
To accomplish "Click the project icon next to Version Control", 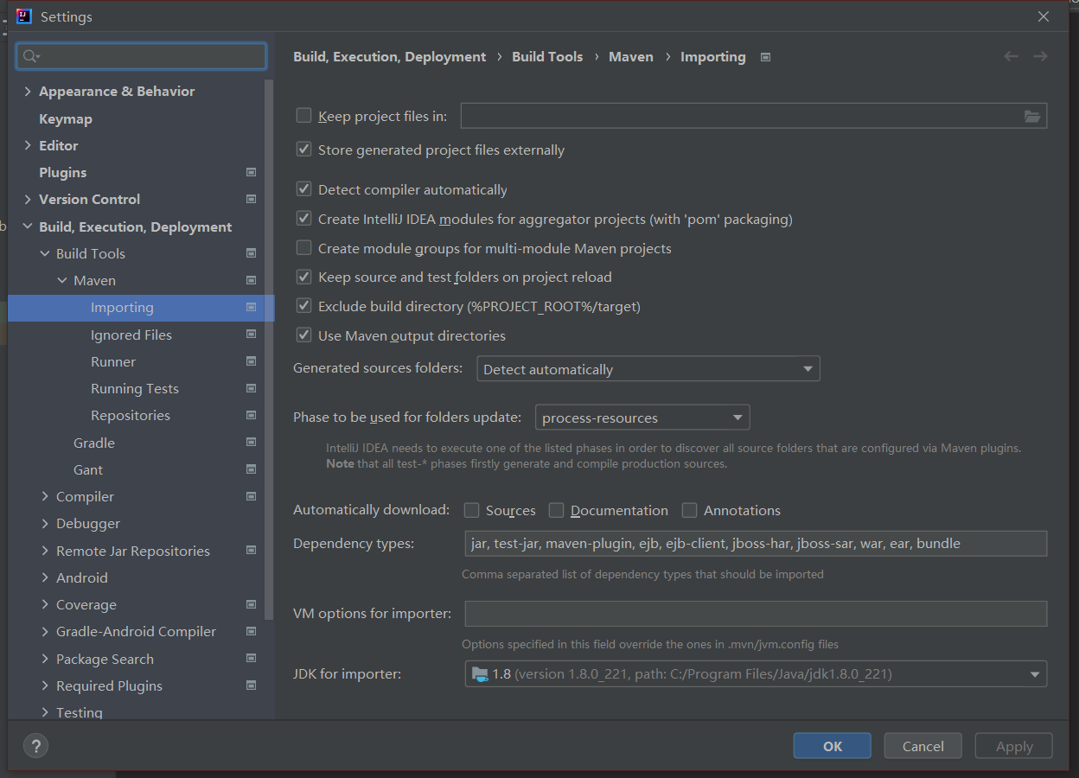I will 251,199.
